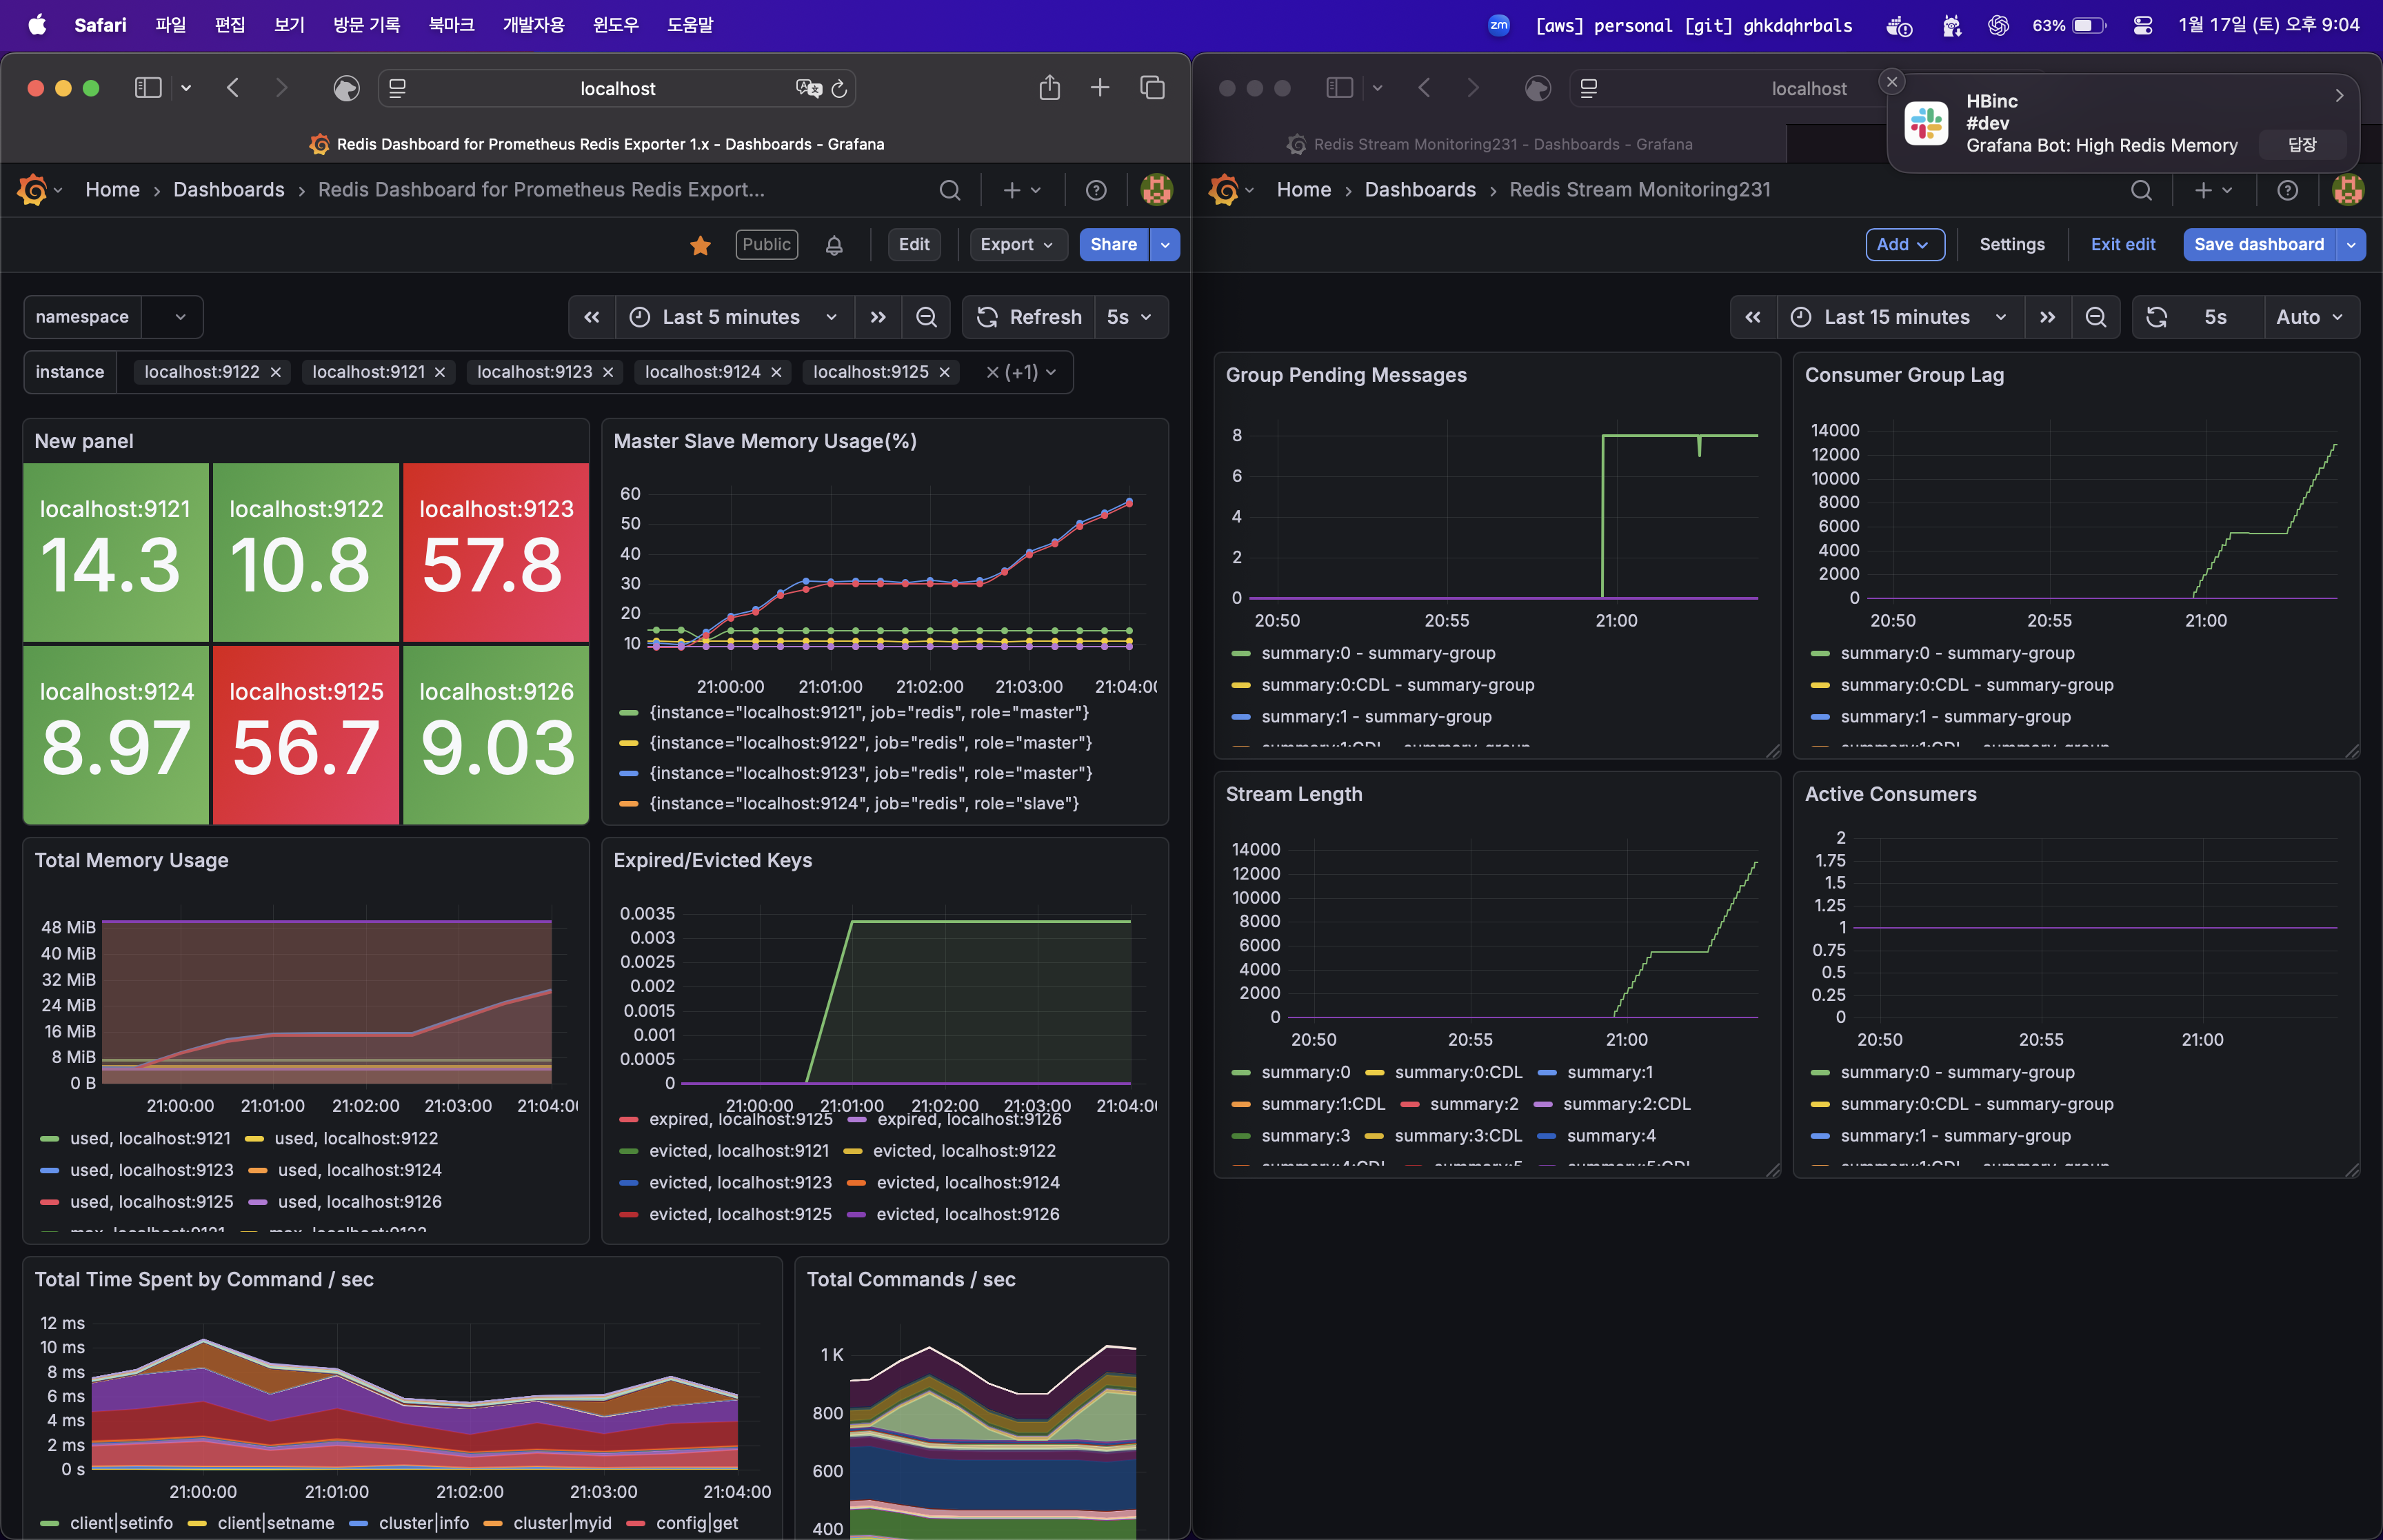Open the Export dropdown menu
This screenshot has height=1540, width=2383.
pos(1017,245)
